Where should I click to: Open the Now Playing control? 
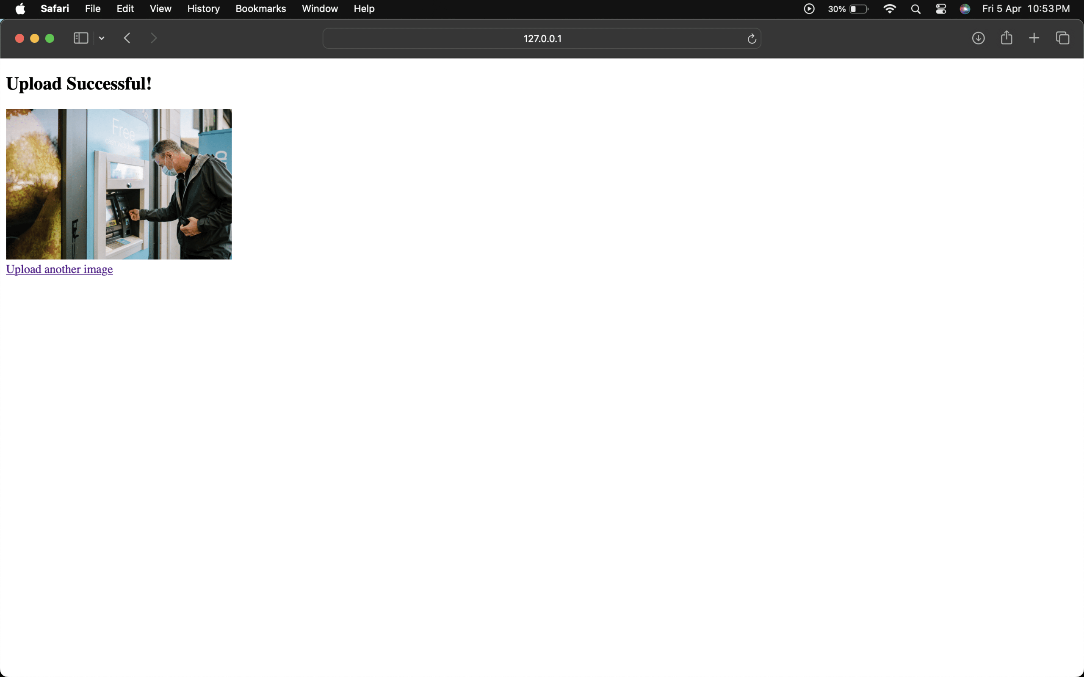[x=809, y=8]
